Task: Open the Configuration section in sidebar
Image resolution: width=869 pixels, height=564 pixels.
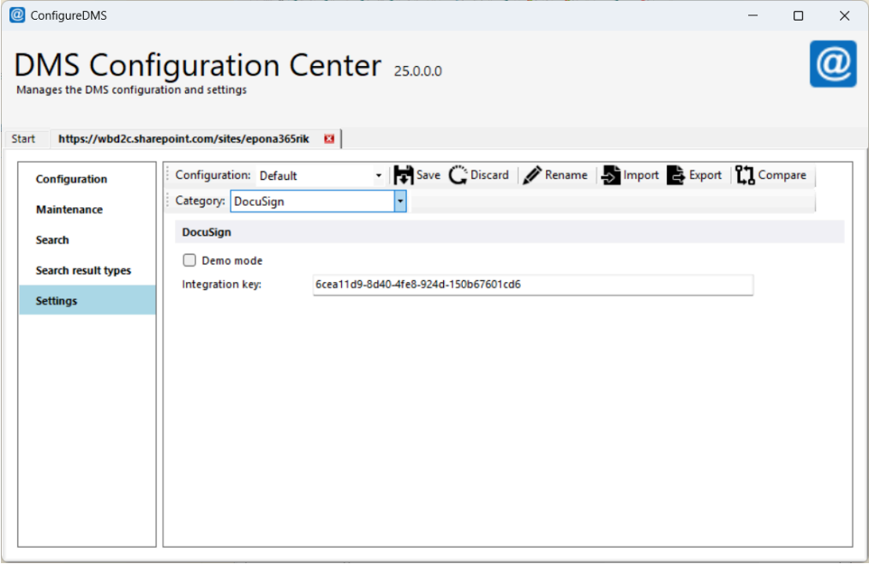Action: [x=71, y=179]
